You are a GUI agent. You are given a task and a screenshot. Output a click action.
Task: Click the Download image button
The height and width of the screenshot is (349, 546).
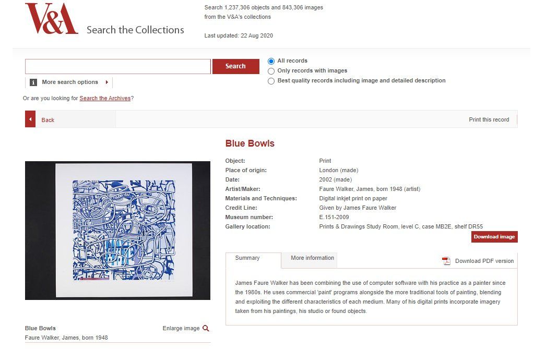(494, 237)
